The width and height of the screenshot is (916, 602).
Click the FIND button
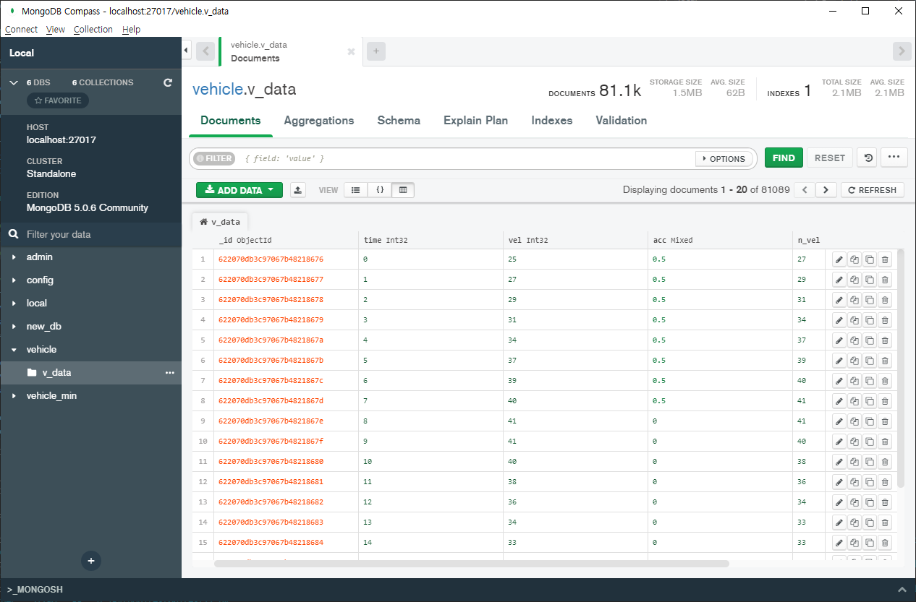tap(784, 158)
